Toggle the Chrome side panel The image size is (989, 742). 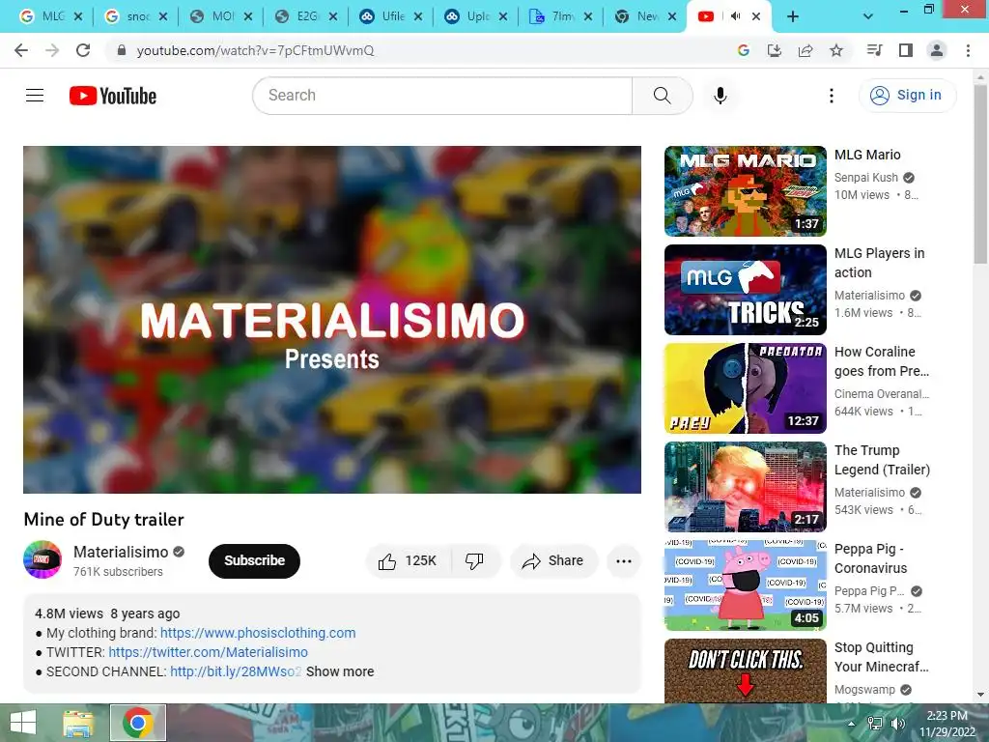906,50
